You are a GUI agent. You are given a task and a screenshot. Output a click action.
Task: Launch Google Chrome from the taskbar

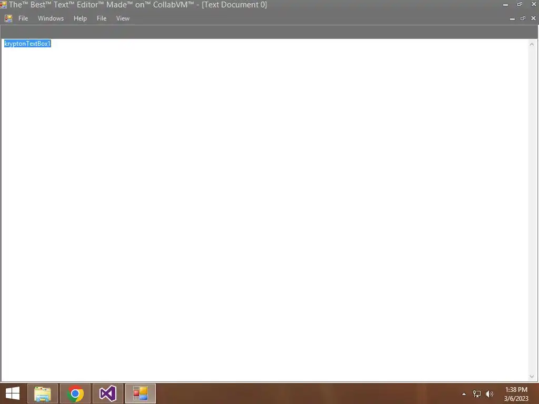tap(75, 393)
